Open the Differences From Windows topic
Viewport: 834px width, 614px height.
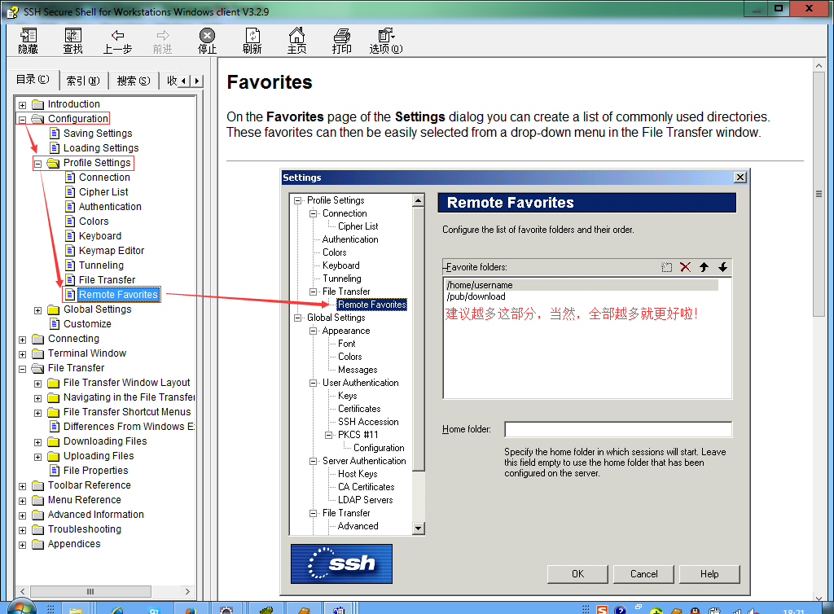129,427
